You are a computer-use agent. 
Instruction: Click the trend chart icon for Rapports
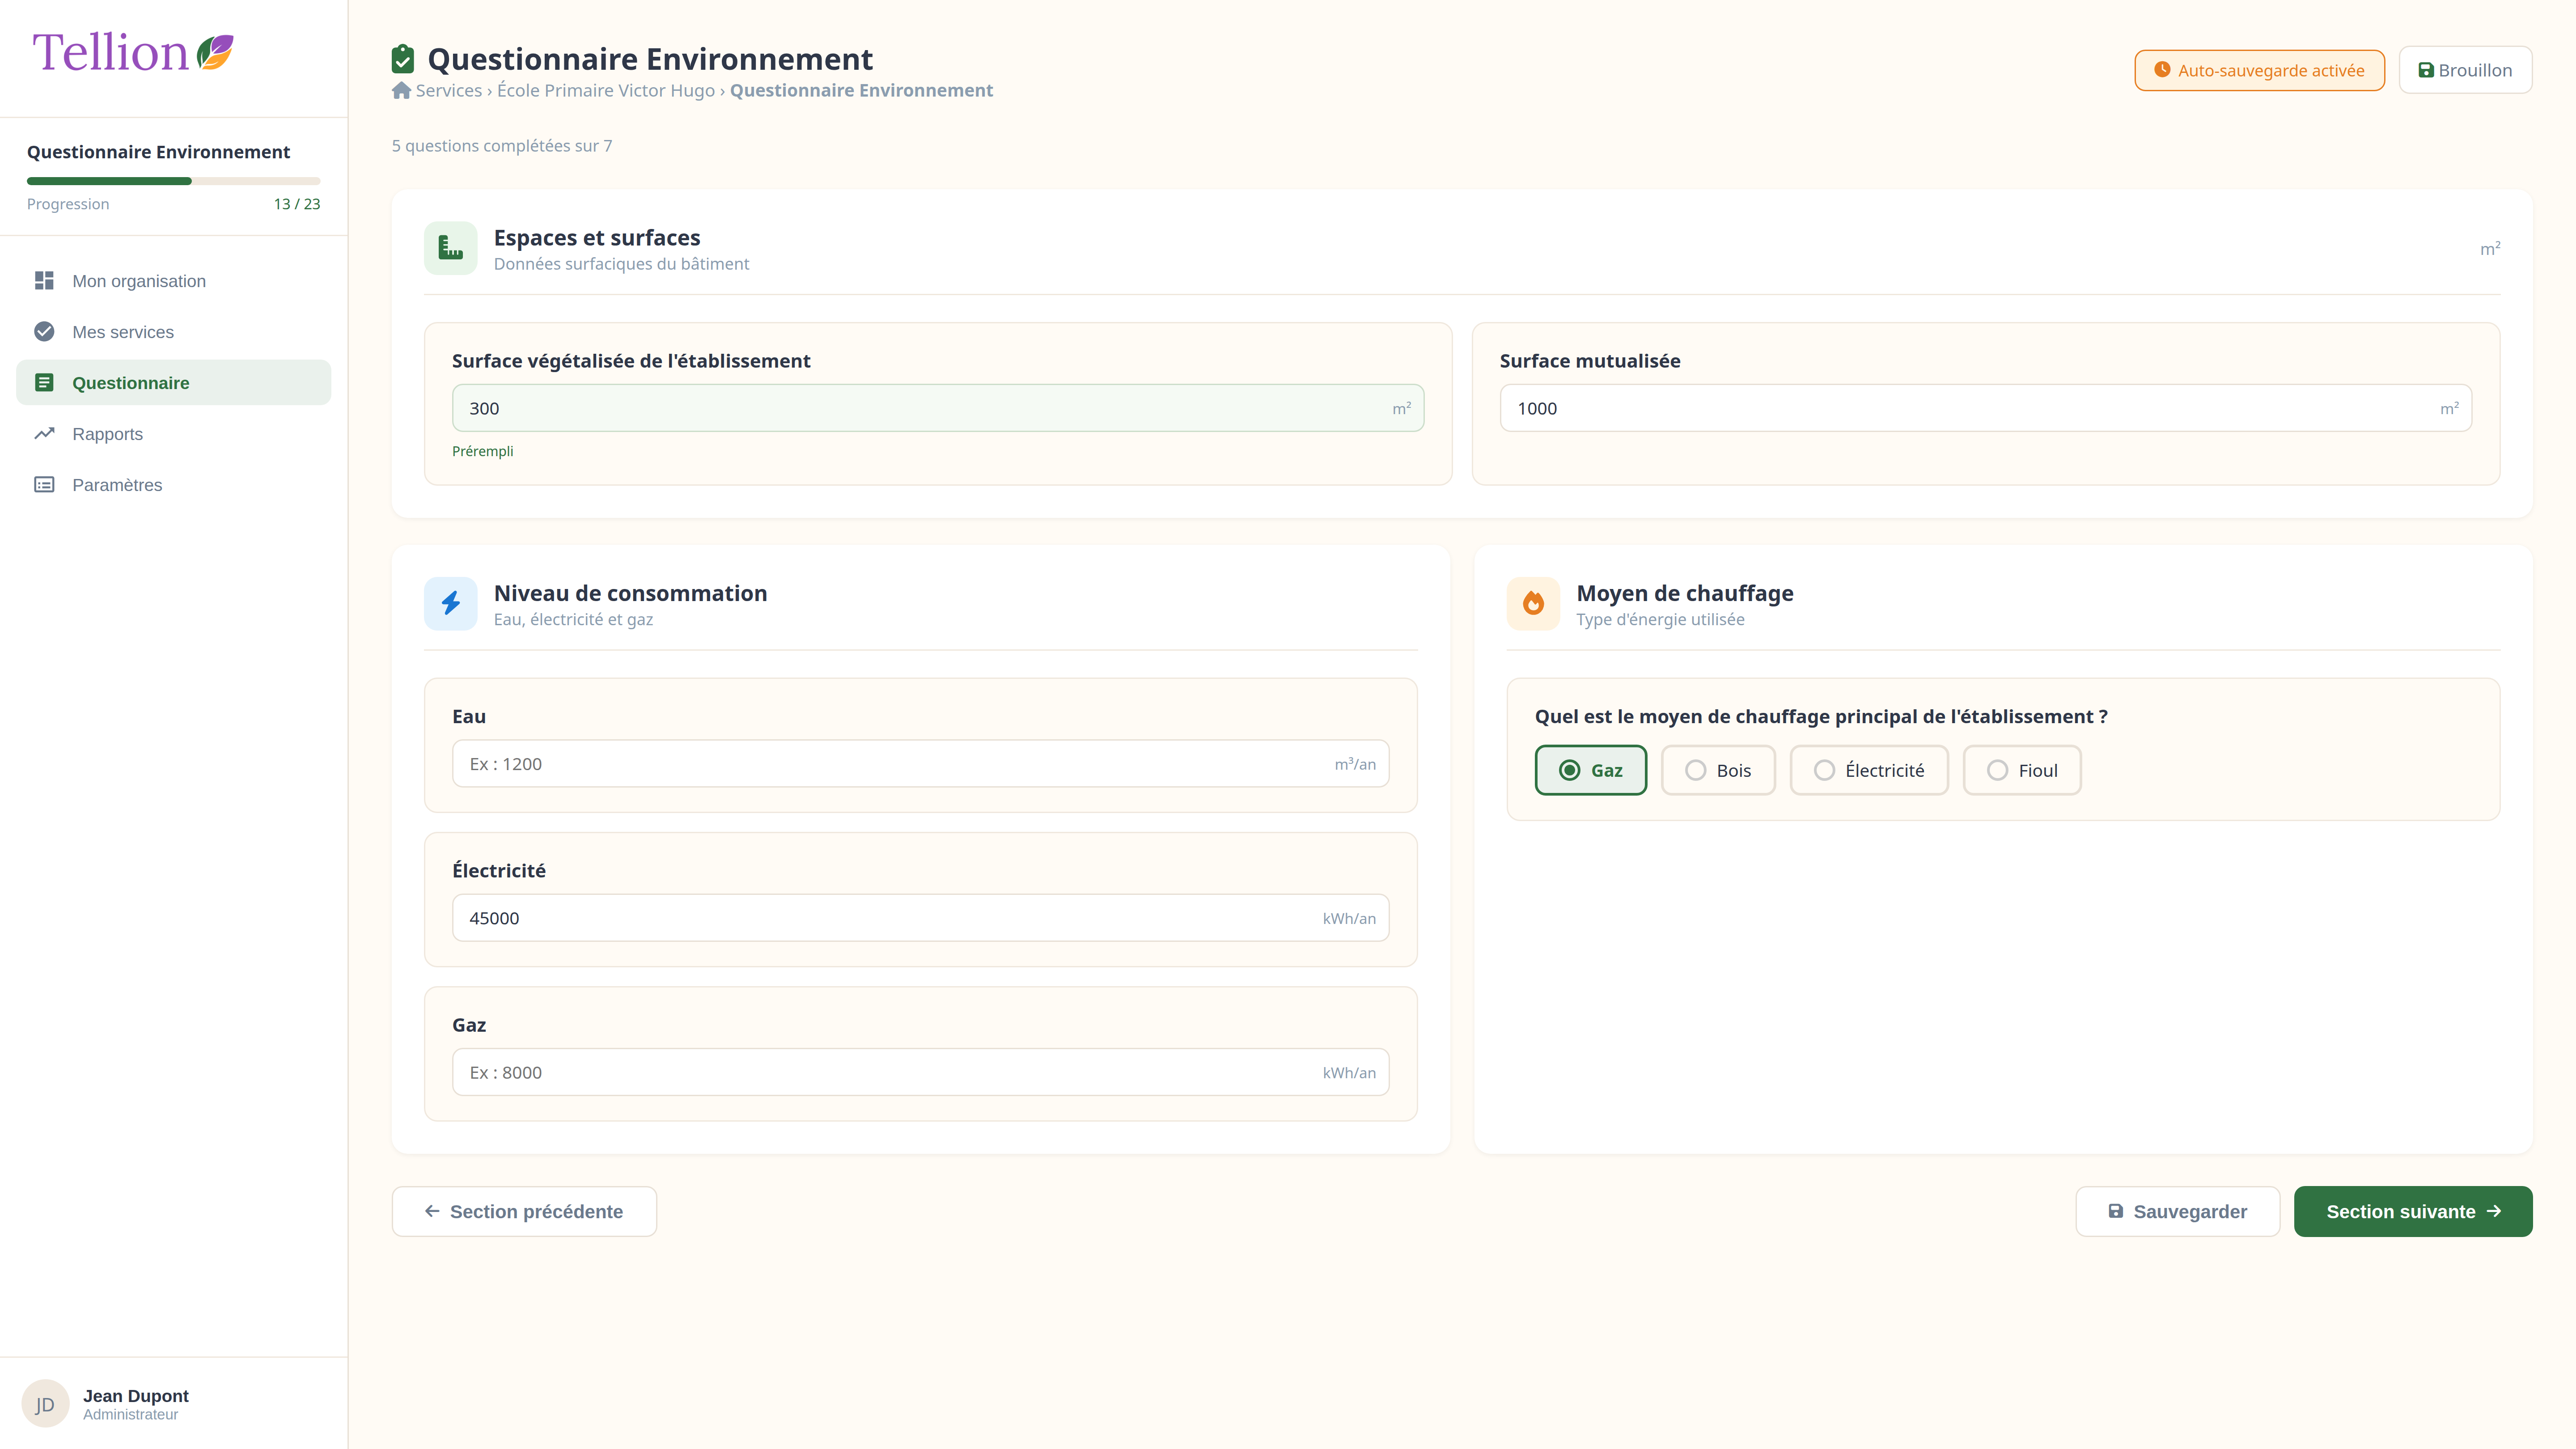(x=44, y=434)
